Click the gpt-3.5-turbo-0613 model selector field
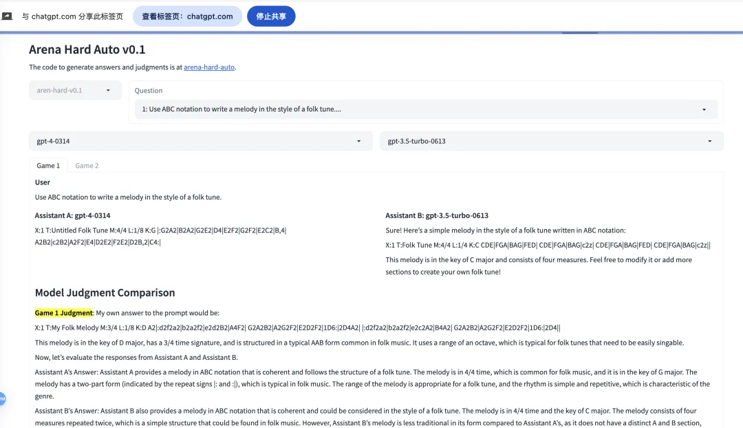The width and height of the screenshot is (743, 428). tap(552, 141)
